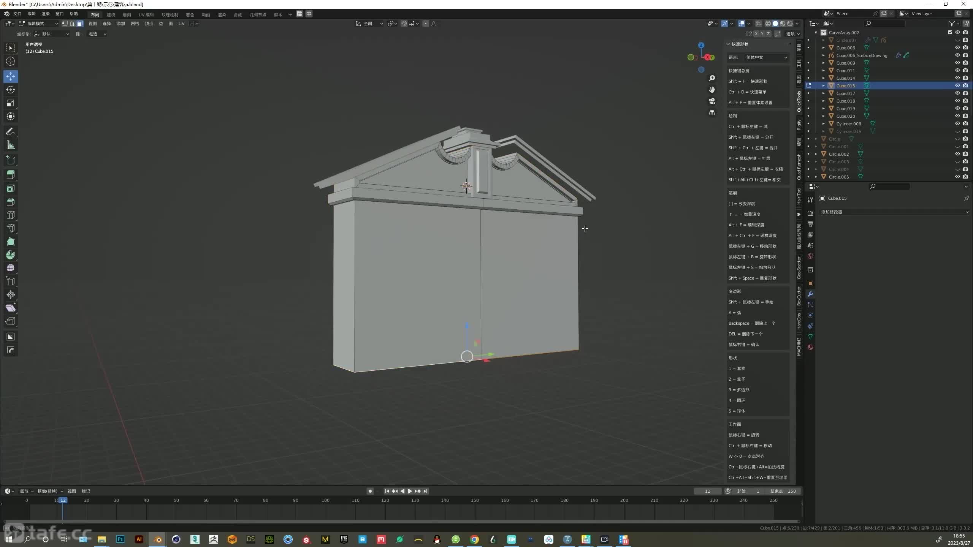This screenshot has height=547, width=973.
Task: Select the Spin tool
Action: pos(11,255)
